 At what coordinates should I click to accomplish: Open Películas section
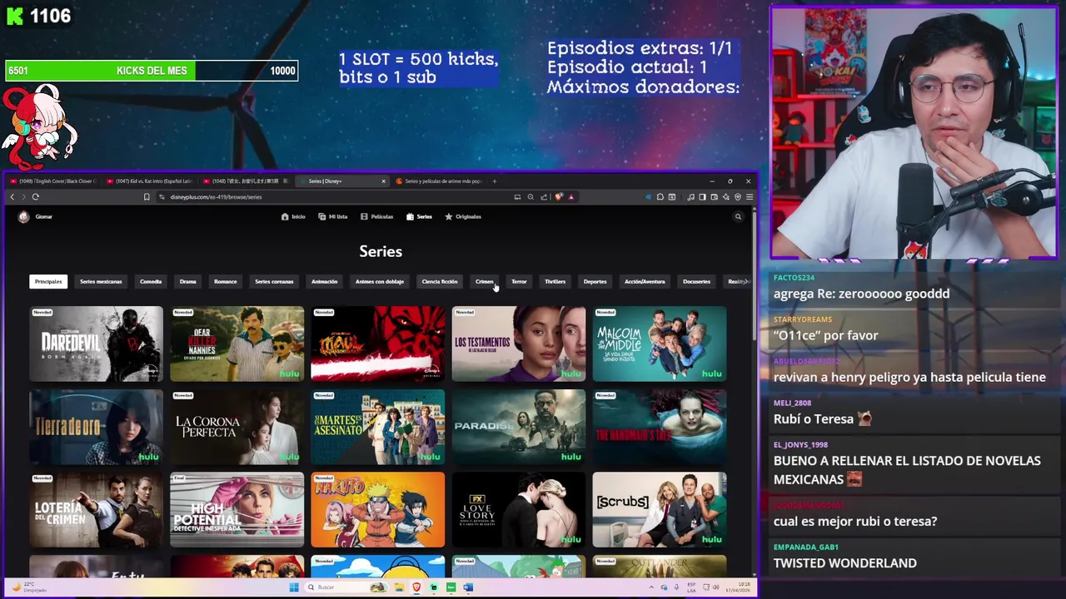[x=376, y=217]
